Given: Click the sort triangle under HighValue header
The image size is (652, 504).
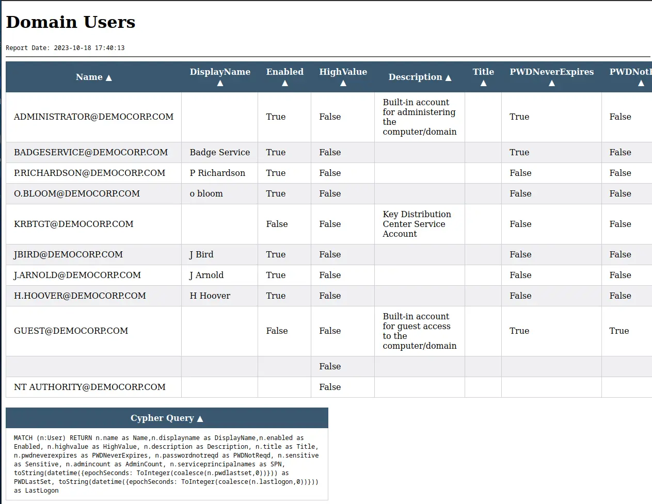Looking at the screenshot, I should point(343,84).
